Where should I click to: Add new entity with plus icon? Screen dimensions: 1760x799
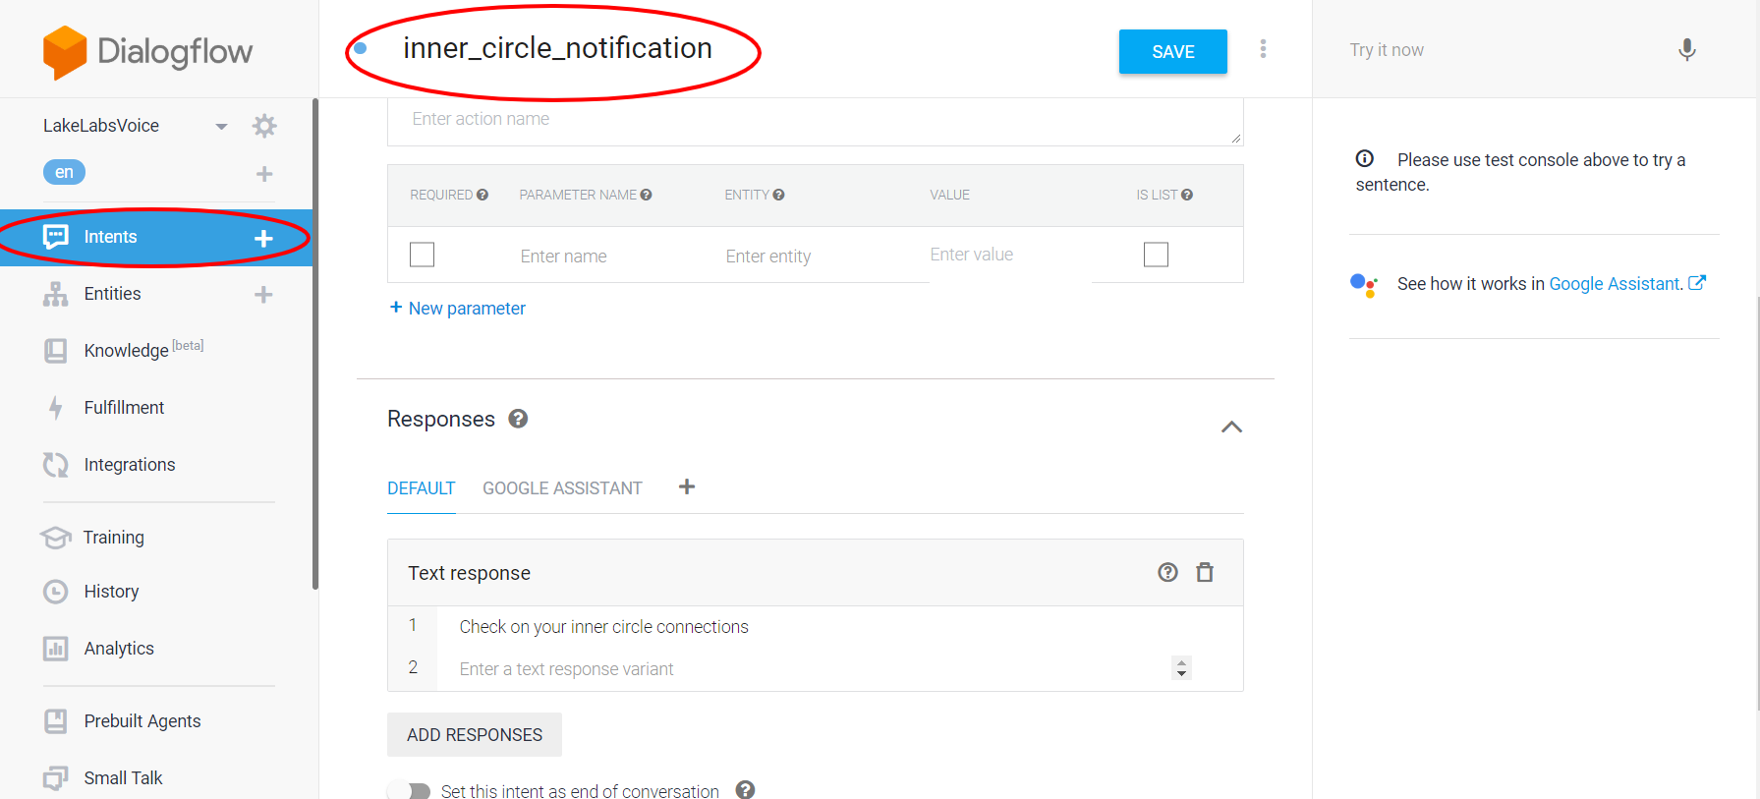click(263, 294)
